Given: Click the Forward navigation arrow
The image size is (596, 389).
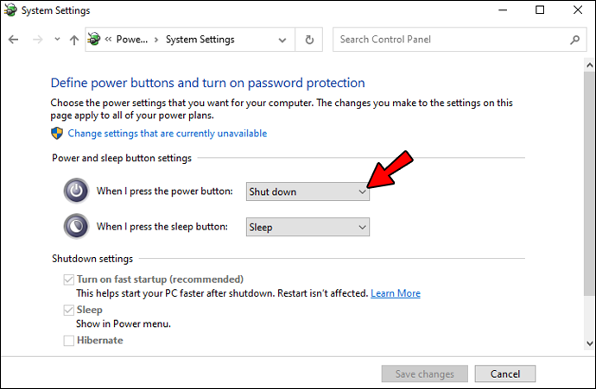Looking at the screenshot, I should [36, 40].
